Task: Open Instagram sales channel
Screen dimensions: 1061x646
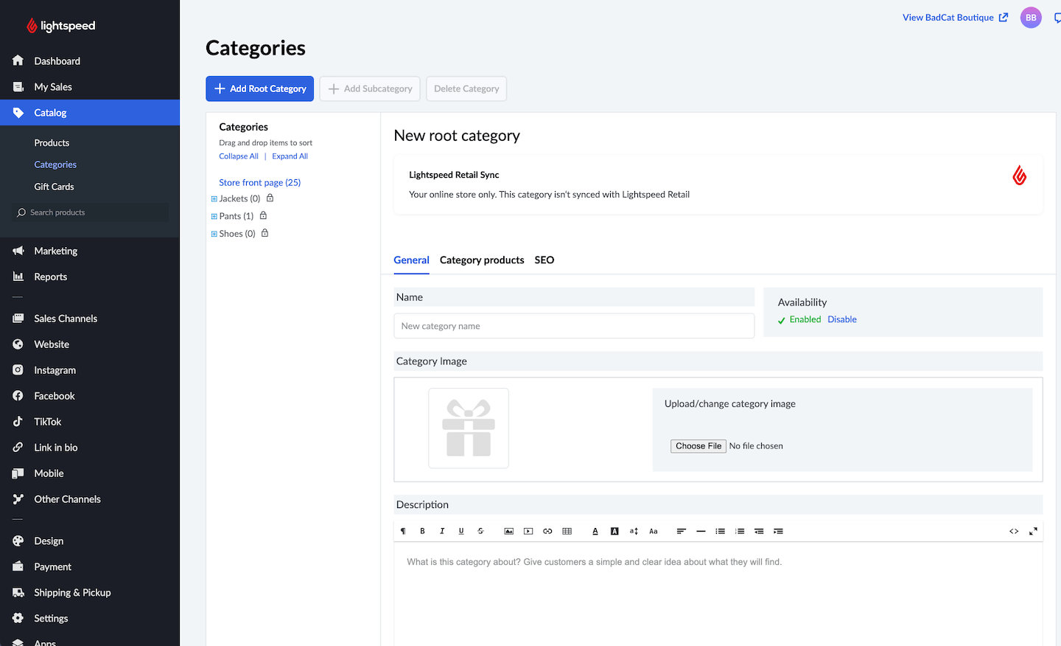Action: pos(90,370)
